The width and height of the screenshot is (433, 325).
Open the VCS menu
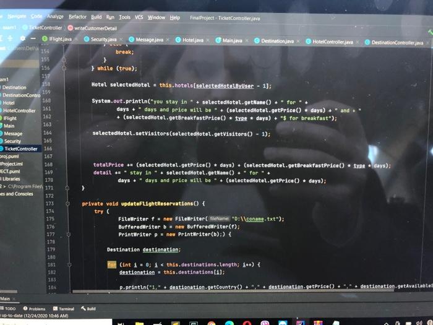pos(139,17)
